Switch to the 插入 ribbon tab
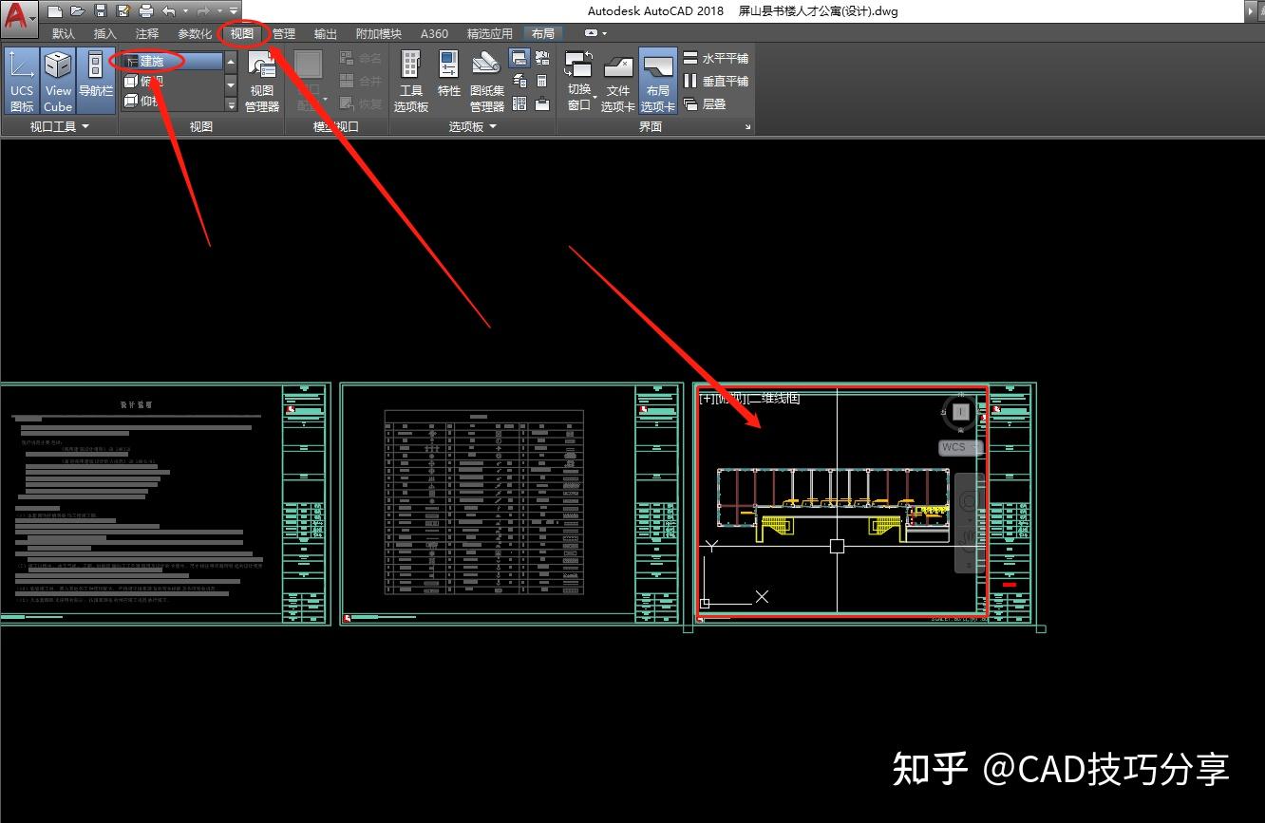The height and width of the screenshot is (823, 1265). (x=104, y=32)
